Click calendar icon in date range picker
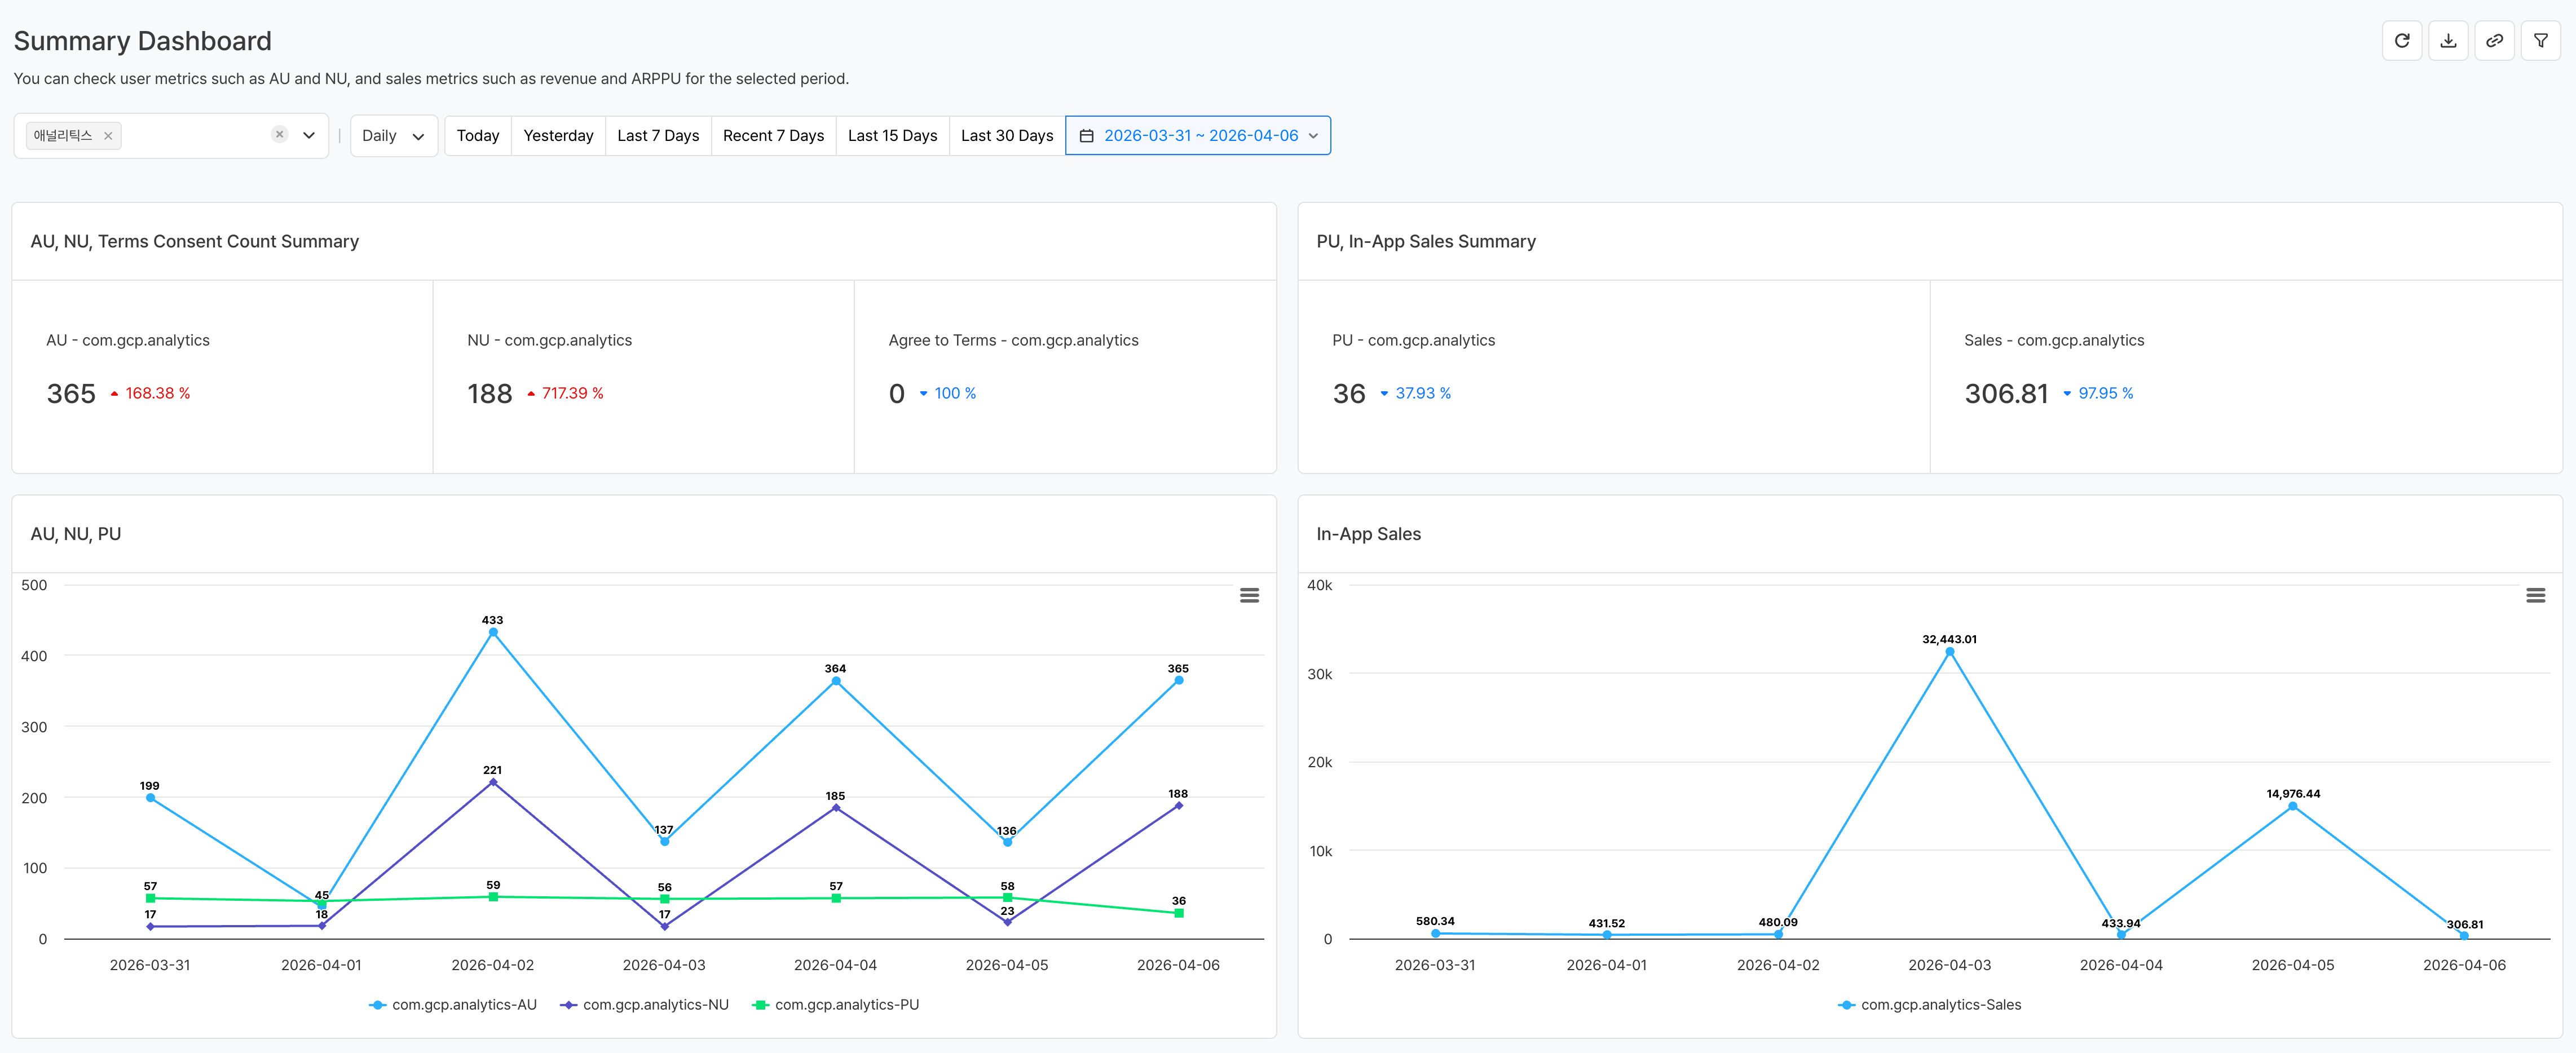The height and width of the screenshot is (1053, 2576). pos(1086,136)
